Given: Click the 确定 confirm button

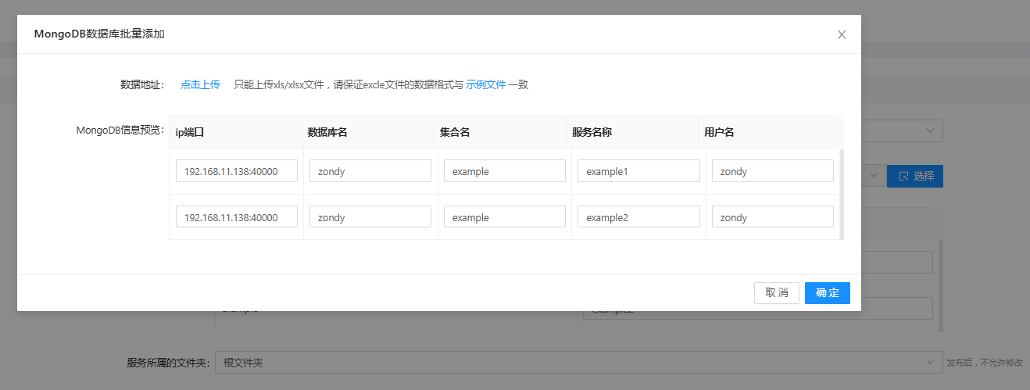Looking at the screenshot, I should tap(828, 293).
